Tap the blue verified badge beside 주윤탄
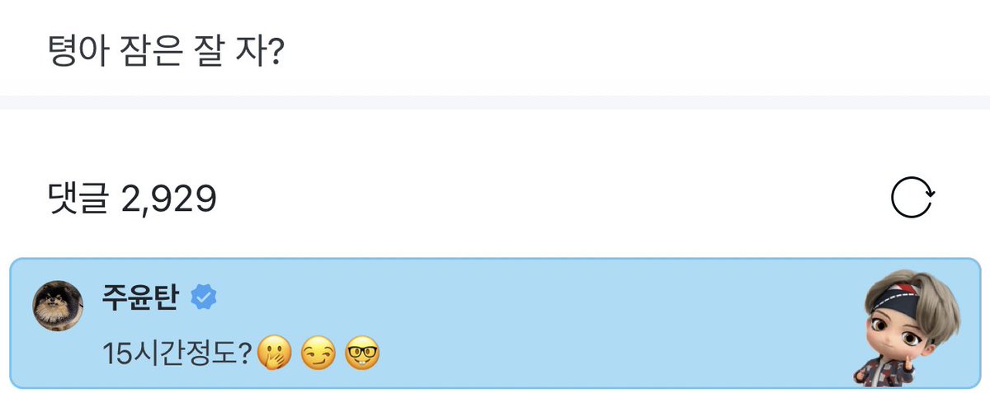Image resolution: width=990 pixels, height=393 pixels. coord(203,297)
